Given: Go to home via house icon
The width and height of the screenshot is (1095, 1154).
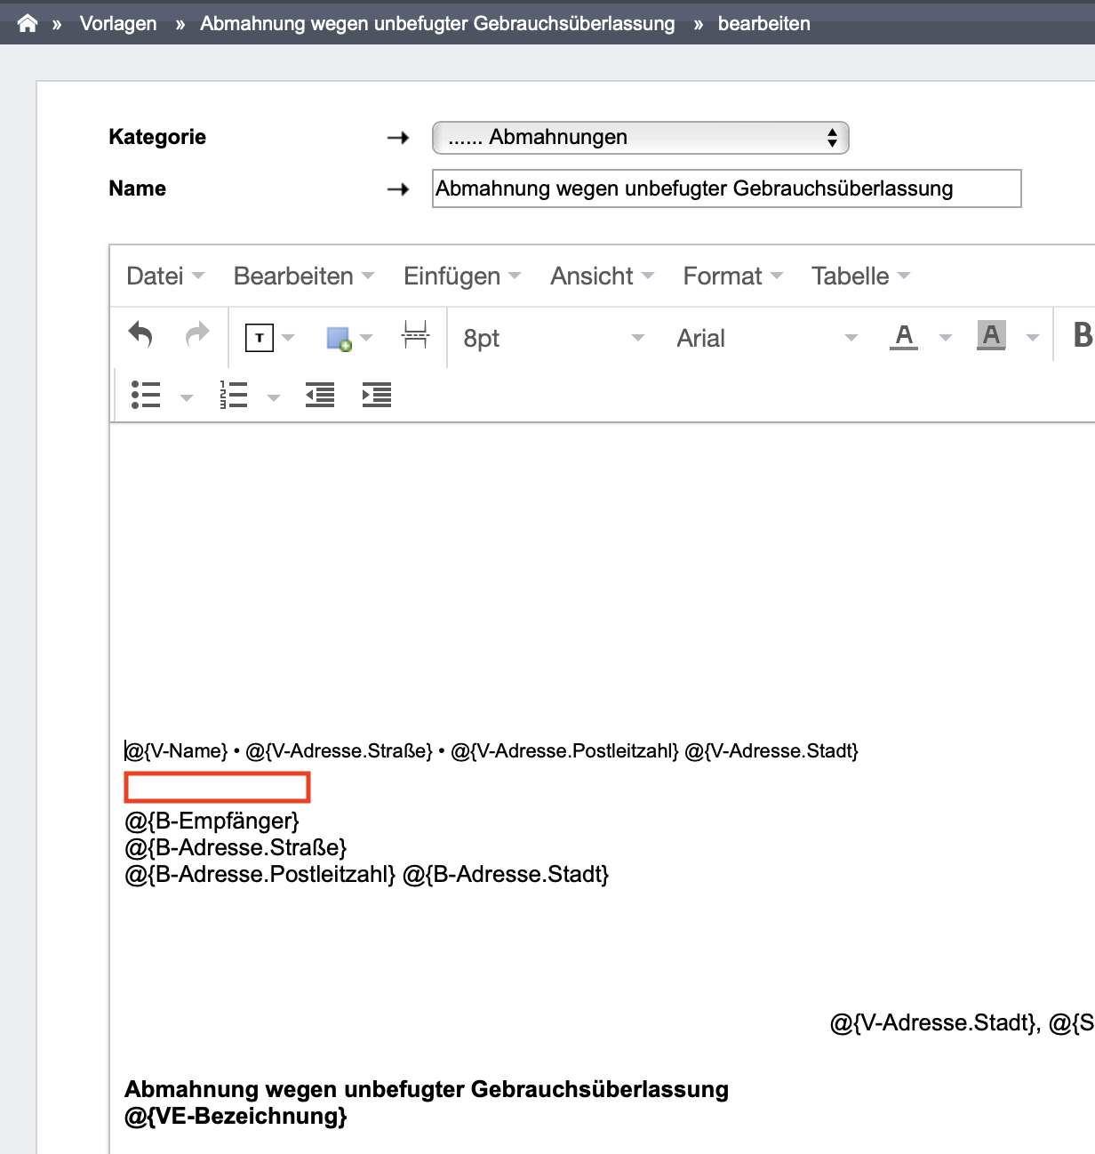Looking at the screenshot, I should pyautogui.click(x=28, y=23).
